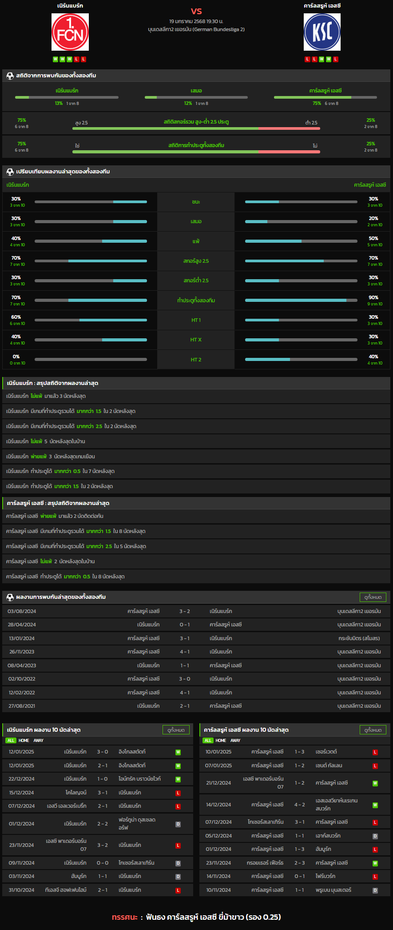This screenshot has height=930, width=393.
Task: Click the Nürnberg 13% head-to-head win bar
Action: pyautogui.click(x=67, y=97)
